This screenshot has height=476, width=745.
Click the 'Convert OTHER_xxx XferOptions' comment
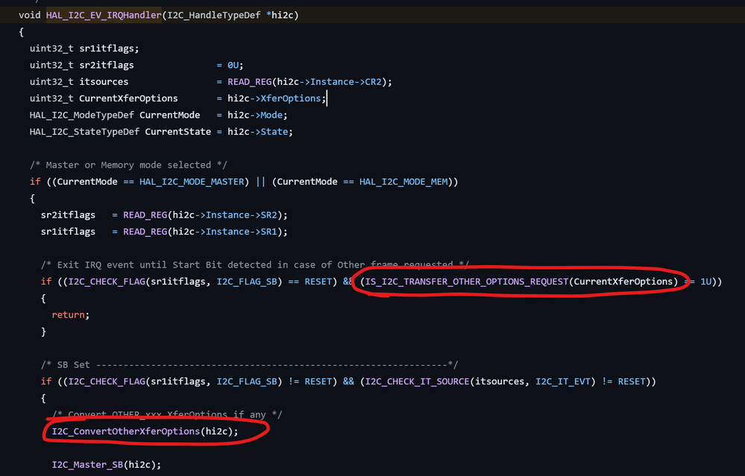(167, 414)
